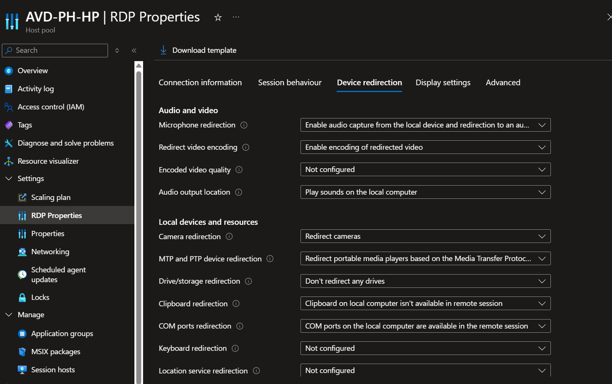Switch to Connection information tab
Screen dimensions: 612x384
(x=200, y=83)
